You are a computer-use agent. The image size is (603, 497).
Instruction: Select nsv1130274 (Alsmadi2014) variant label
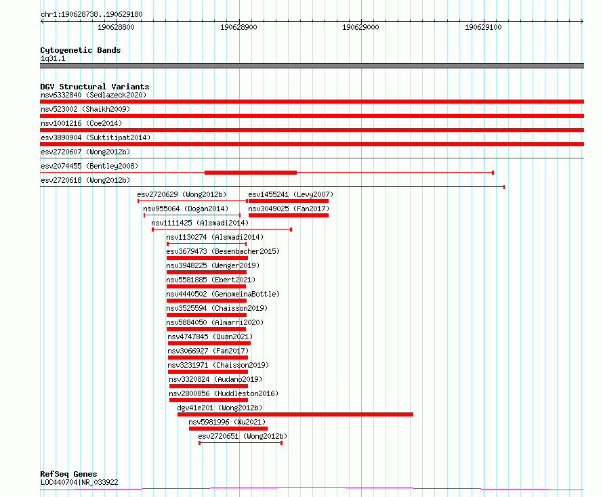pos(215,237)
